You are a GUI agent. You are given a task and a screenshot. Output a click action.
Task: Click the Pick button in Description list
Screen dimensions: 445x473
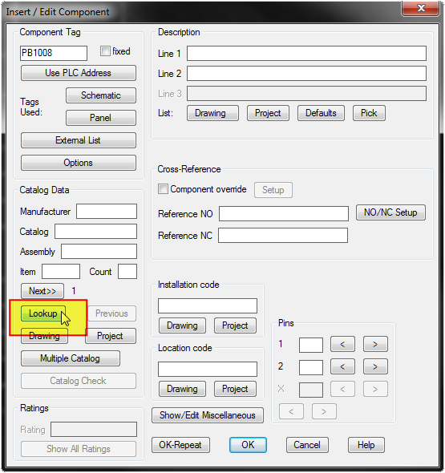click(x=369, y=113)
